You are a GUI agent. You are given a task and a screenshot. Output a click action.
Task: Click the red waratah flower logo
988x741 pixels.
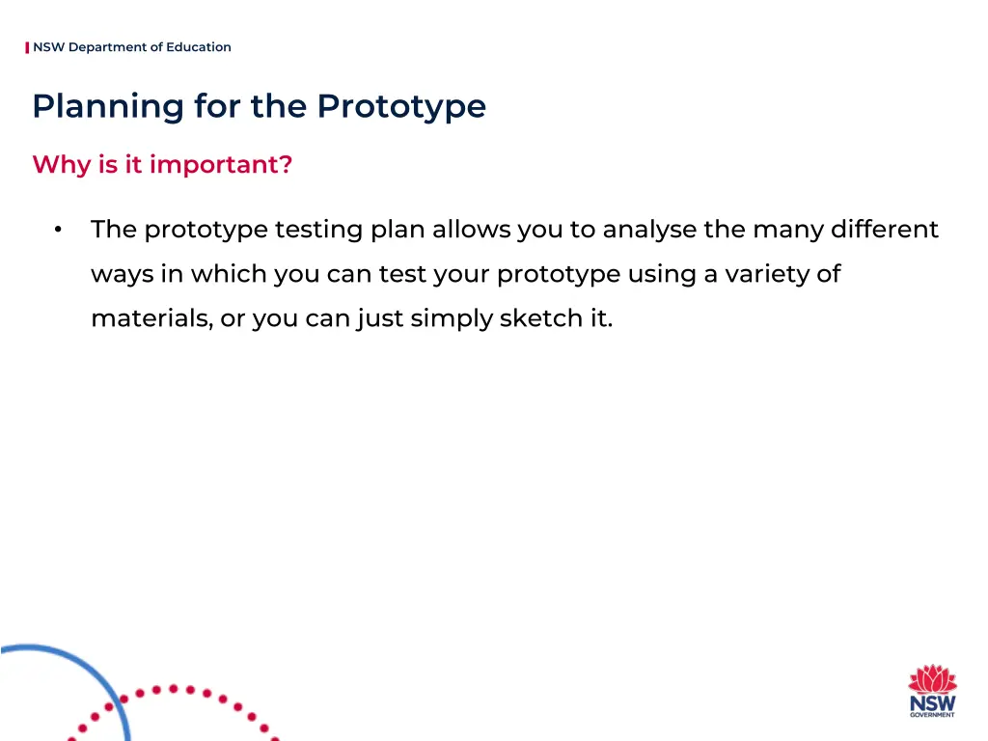pyautogui.click(x=933, y=678)
